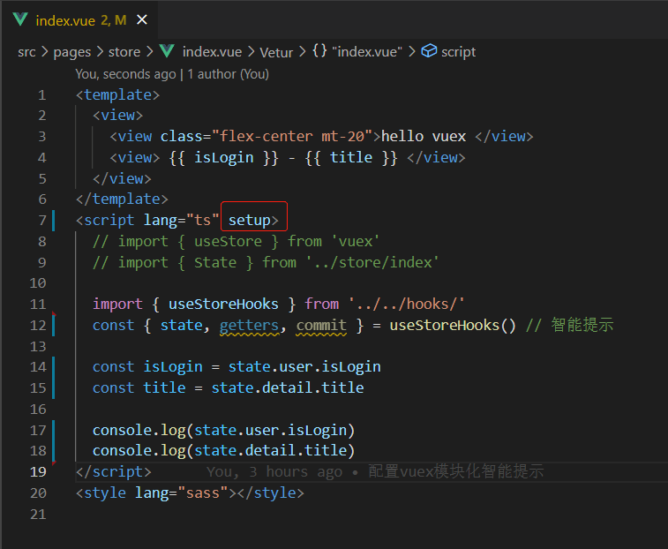
Task: Expand chevron after src breadcrumb
Action: click(x=44, y=52)
